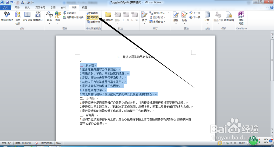274x147 pixels.
Task: Go to next change in Changes group
Action: 195,17
